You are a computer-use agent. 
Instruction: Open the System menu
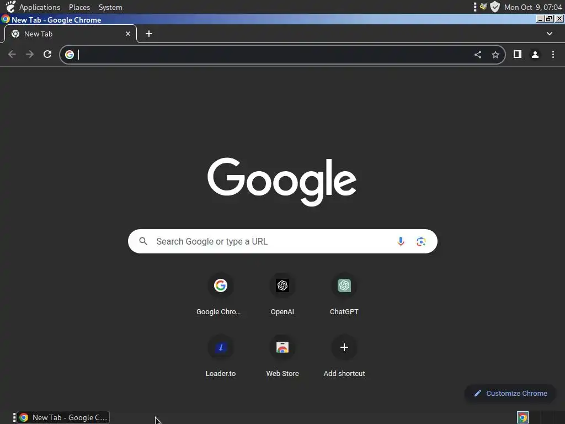[110, 7]
